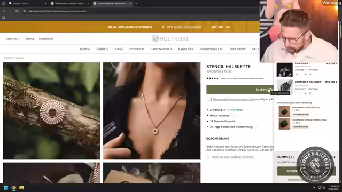This screenshot has width=342, height=192.
Task: Open File Explorer from the taskbar
Action: (x=21, y=188)
